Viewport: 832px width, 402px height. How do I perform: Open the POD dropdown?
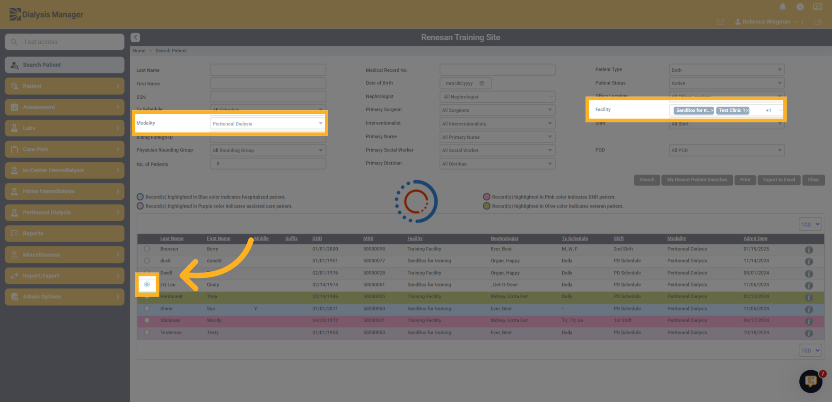(x=727, y=150)
